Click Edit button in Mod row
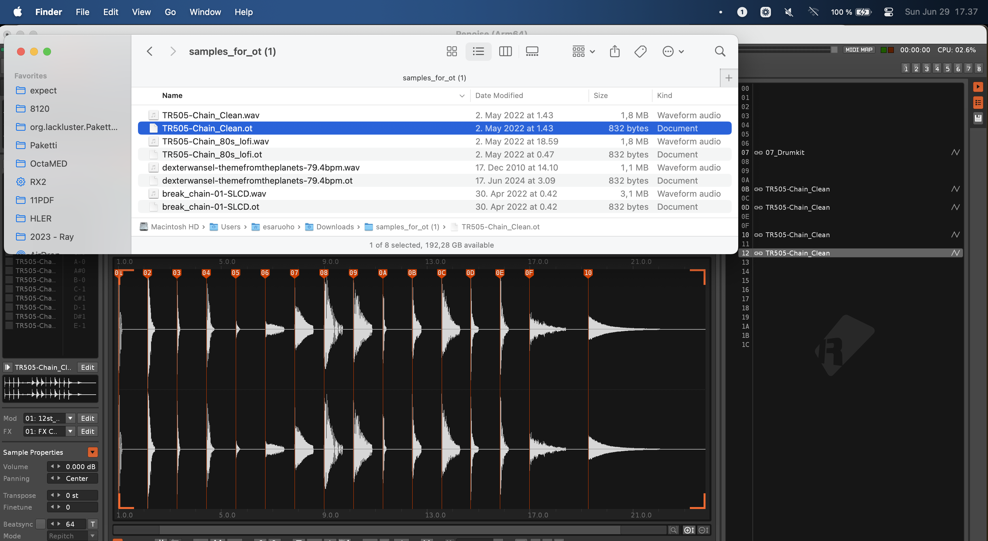 (87, 418)
